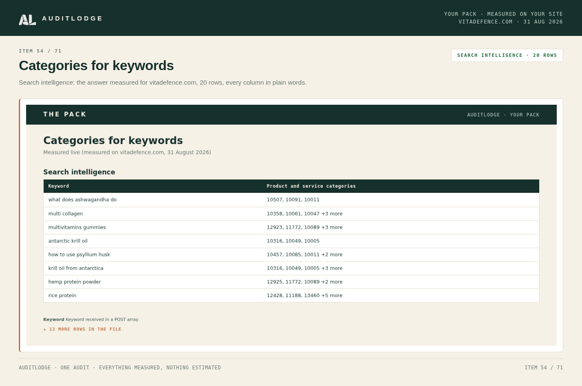The image size is (582, 386).
Task: Select the "hemp protein powder" keyword
Action: coord(74,282)
